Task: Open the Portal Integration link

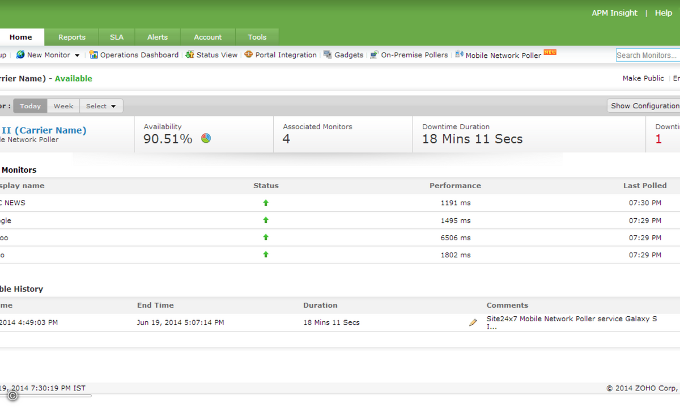Action: [x=286, y=55]
